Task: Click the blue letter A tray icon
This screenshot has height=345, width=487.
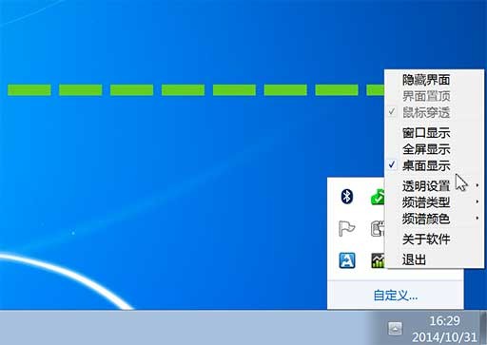Action: click(347, 260)
